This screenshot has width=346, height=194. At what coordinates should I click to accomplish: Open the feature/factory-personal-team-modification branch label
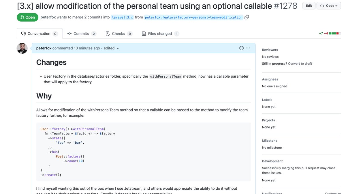[x=193, y=17]
